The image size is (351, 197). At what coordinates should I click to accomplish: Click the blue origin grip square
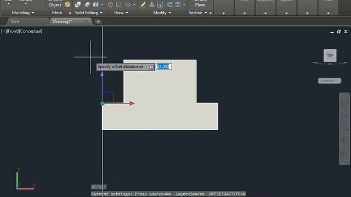103,103
